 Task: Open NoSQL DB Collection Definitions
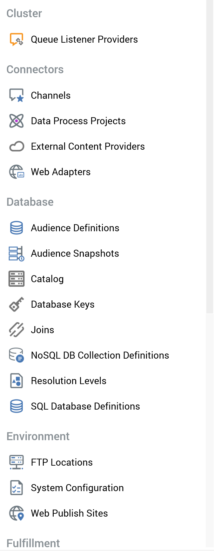100,355
